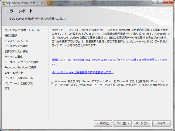Select セットアップ サポート ルール step
The image size is (175, 131).
point(22,30)
